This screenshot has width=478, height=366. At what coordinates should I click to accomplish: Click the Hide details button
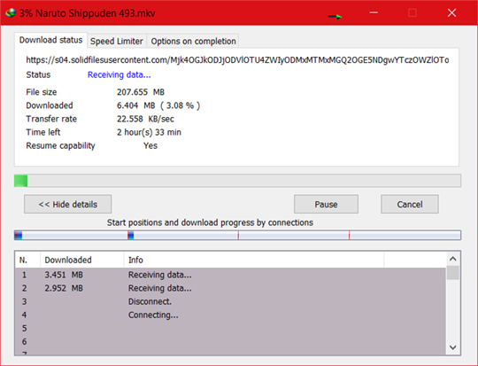click(x=67, y=204)
